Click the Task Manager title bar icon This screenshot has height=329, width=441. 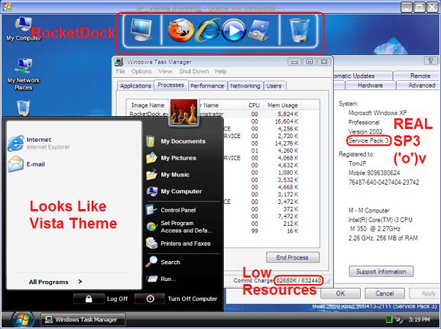click(119, 62)
